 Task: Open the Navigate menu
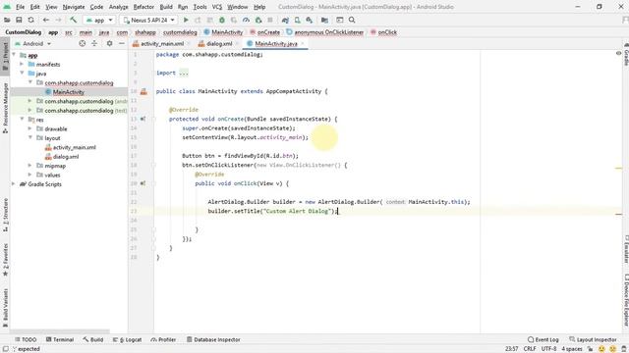[x=74, y=7]
